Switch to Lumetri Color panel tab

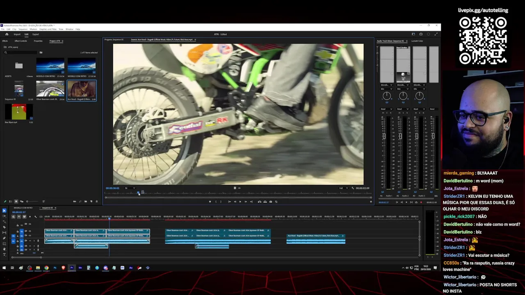(417, 41)
